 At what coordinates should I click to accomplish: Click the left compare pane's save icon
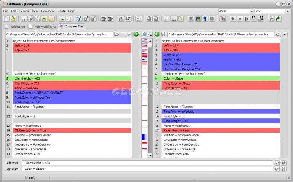tap(129, 34)
